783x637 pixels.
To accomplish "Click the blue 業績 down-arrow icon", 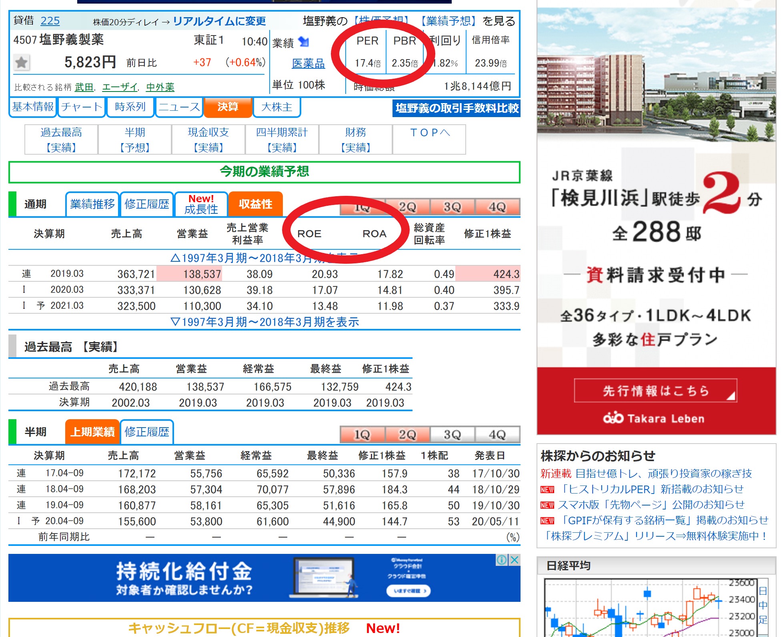I will pyautogui.click(x=304, y=42).
